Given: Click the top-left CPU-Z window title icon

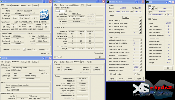Looking at the screenshot, I should click(x=1, y=1).
